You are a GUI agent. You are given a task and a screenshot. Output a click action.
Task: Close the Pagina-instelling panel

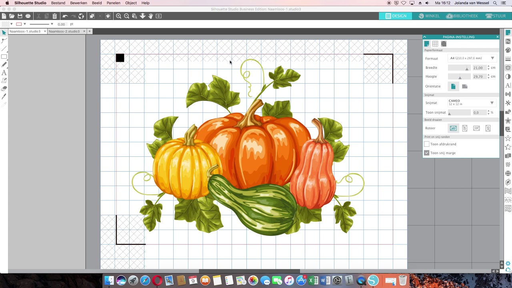coord(497,37)
